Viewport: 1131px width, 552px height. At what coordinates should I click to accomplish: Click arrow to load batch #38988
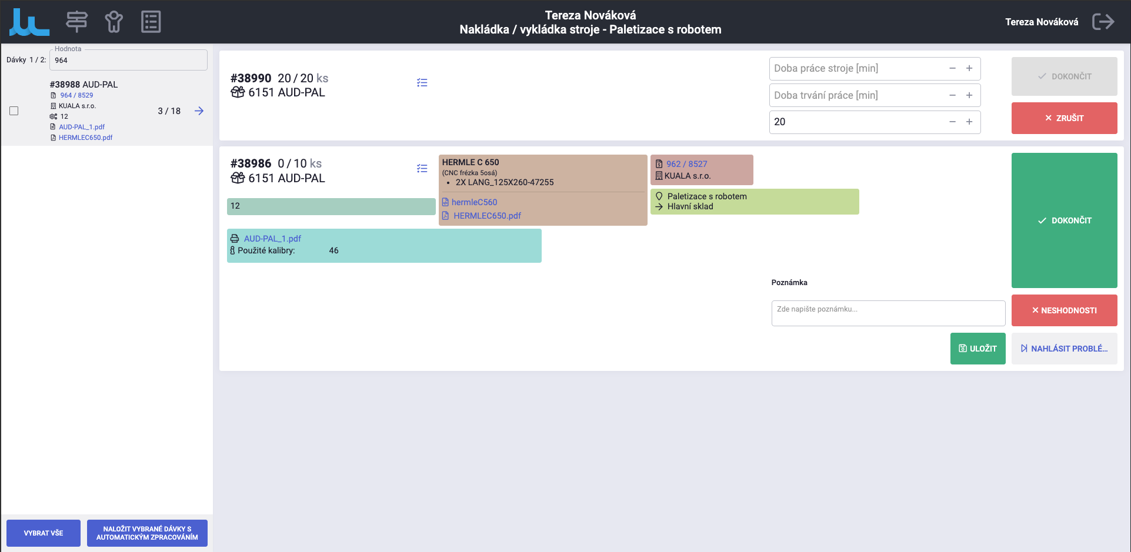(199, 111)
